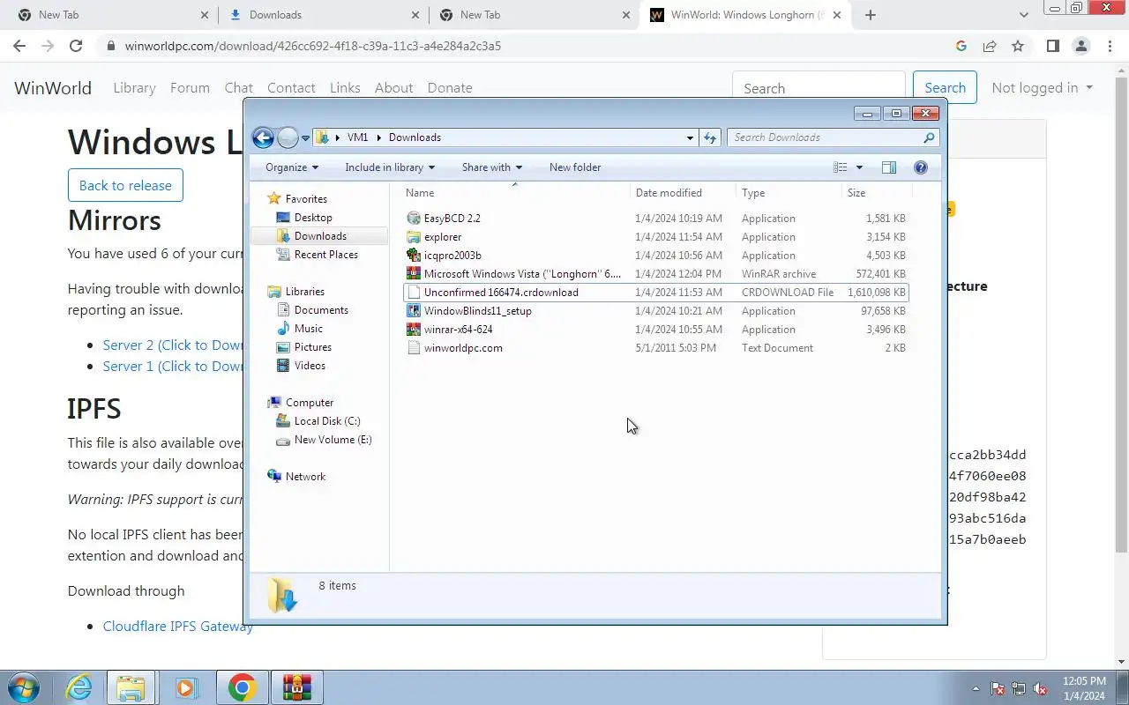Select the winworldpc.com text document icon
Image resolution: width=1129 pixels, height=705 pixels.
coord(414,348)
